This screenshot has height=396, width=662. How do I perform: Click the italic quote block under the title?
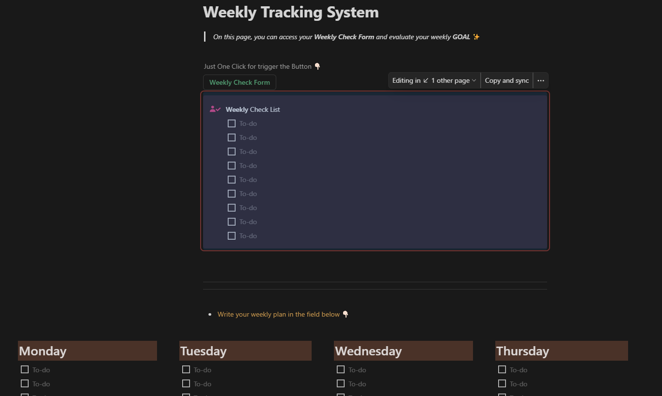tap(344, 36)
